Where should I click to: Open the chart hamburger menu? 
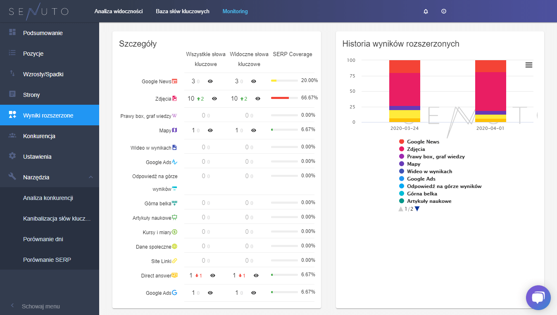point(528,65)
